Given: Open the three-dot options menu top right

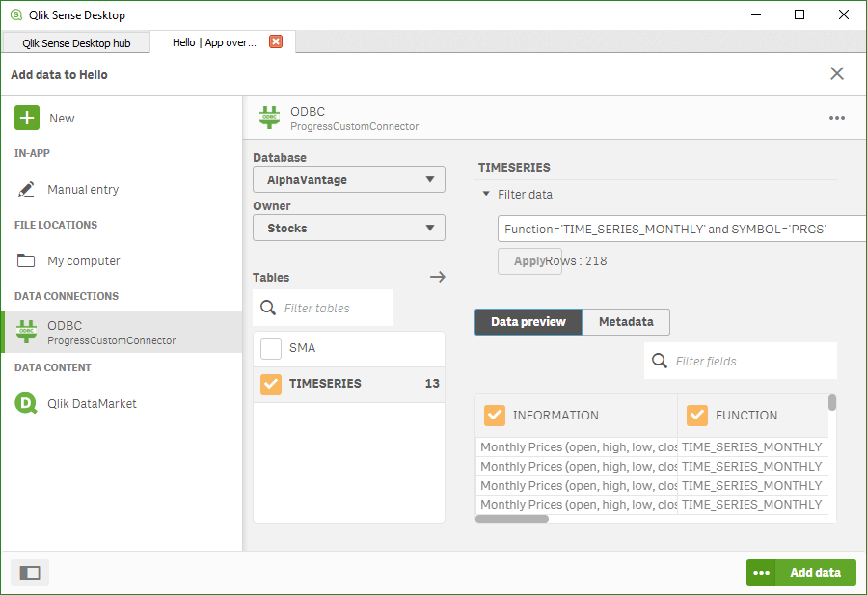Looking at the screenshot, I should point(835,118).
